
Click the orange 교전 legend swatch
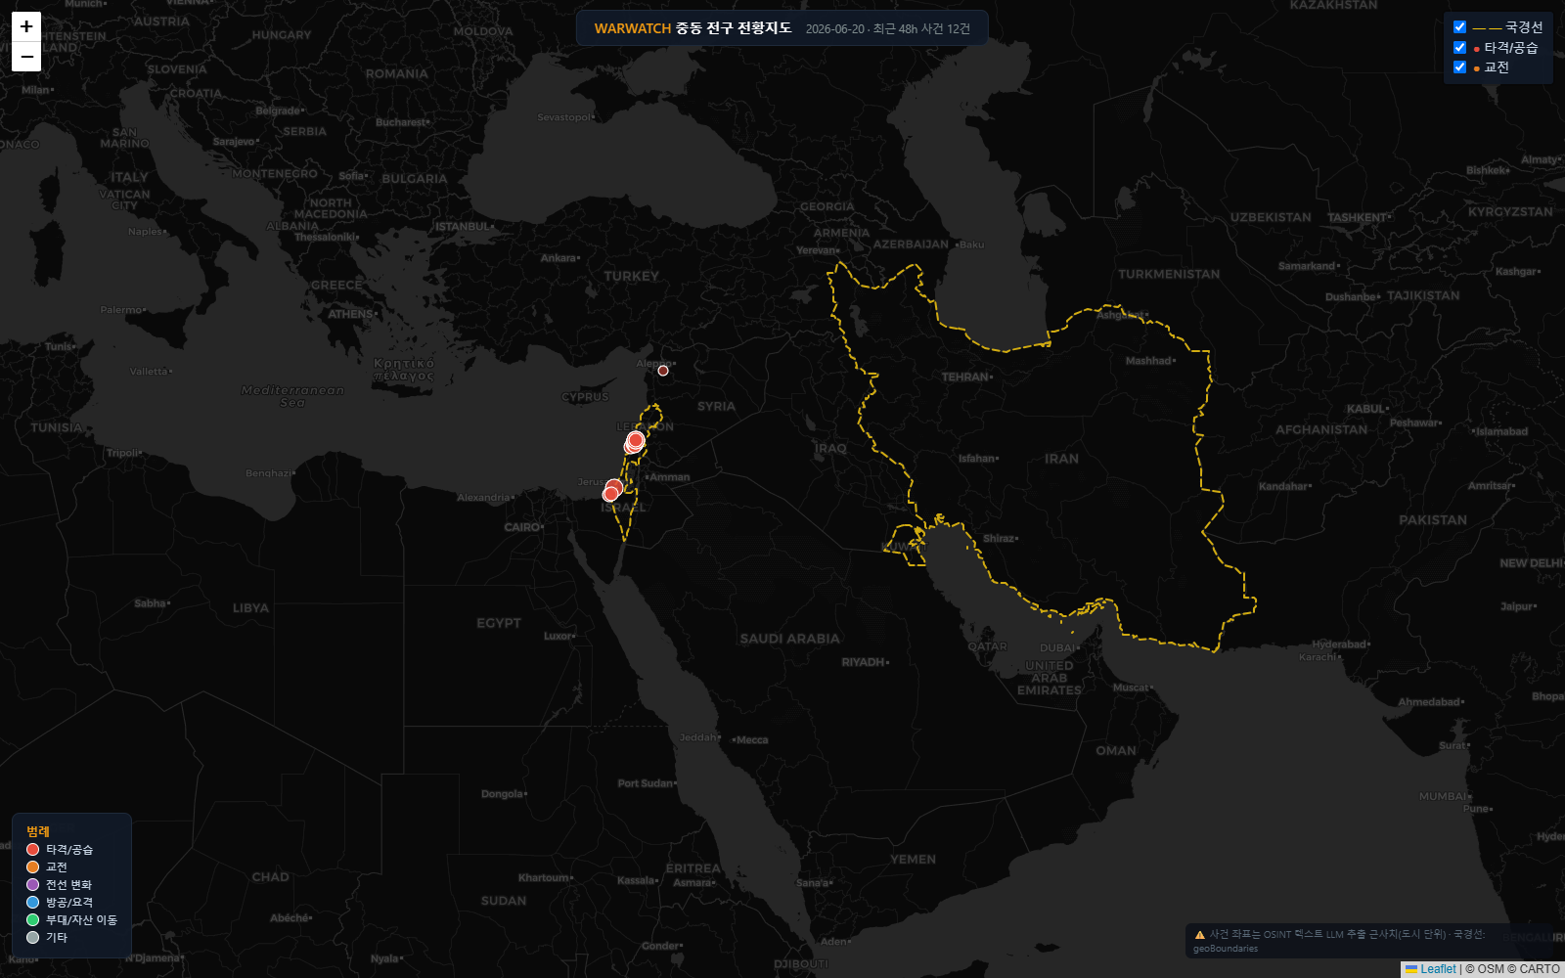pyautogui.click(x=33, y=867)
